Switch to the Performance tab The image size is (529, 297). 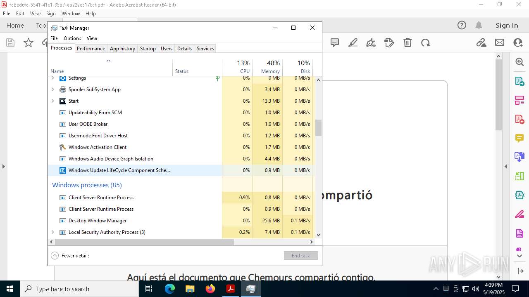(x=91, y=49)
